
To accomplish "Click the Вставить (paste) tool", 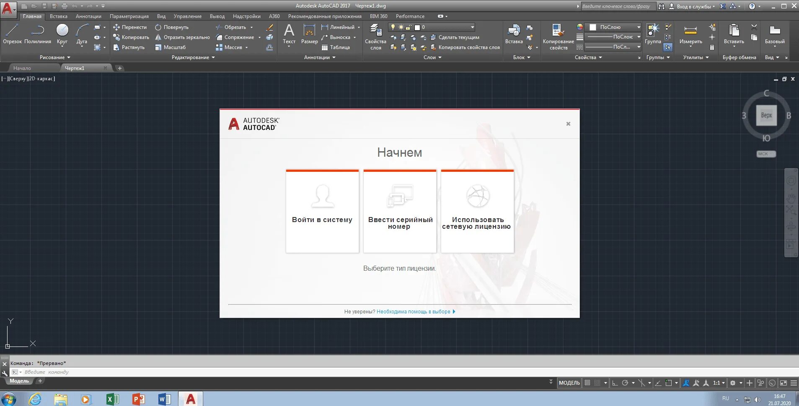I will tap(734, 34).
